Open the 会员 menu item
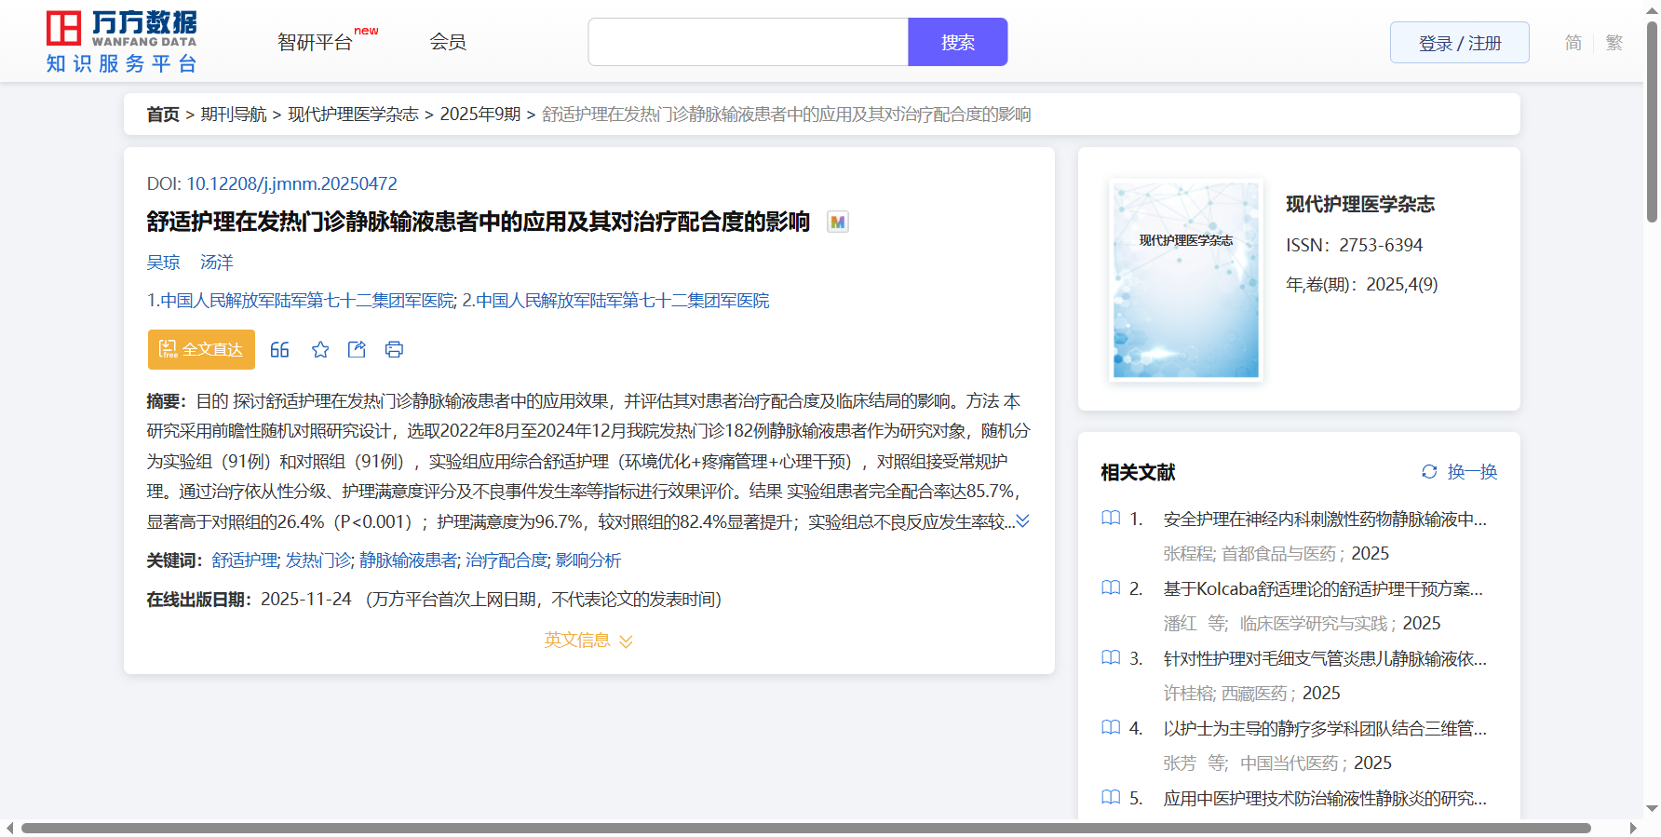The height and width of the screenshot is (837, 1661). click(448, 42)
